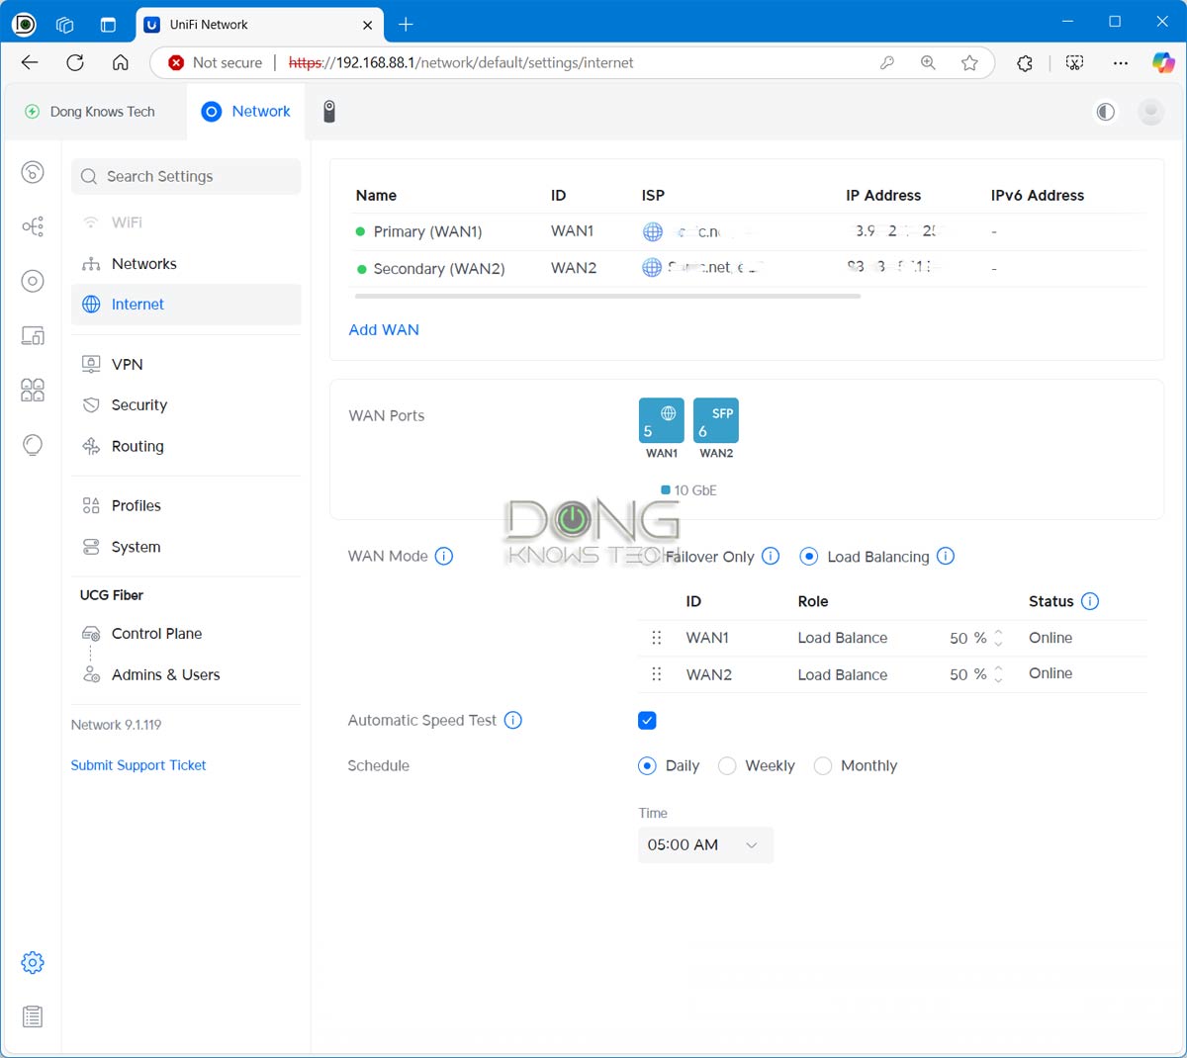Choose the Load Balancing WAN mode
Screen dimensions: 1187x1058
pos(809,557)
